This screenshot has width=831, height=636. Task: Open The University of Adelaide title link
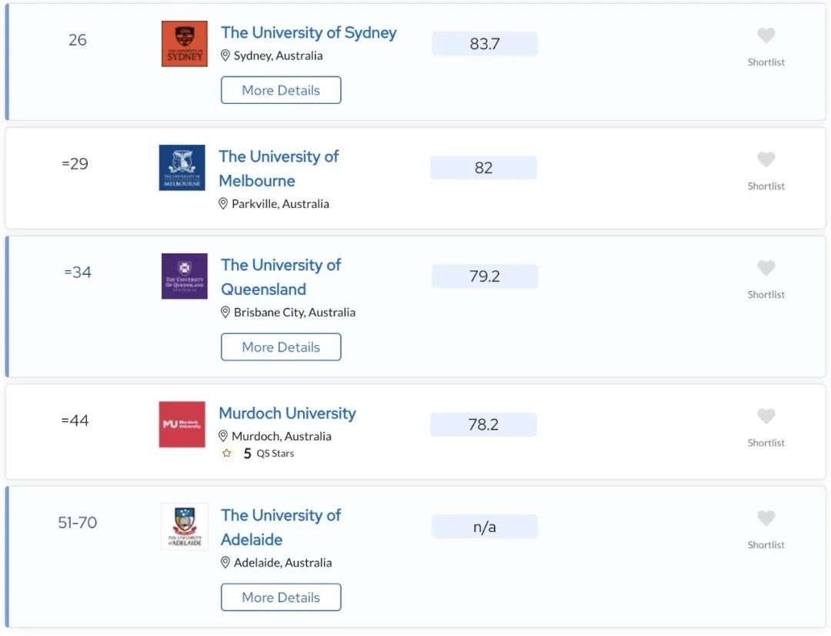pos(281,527)
